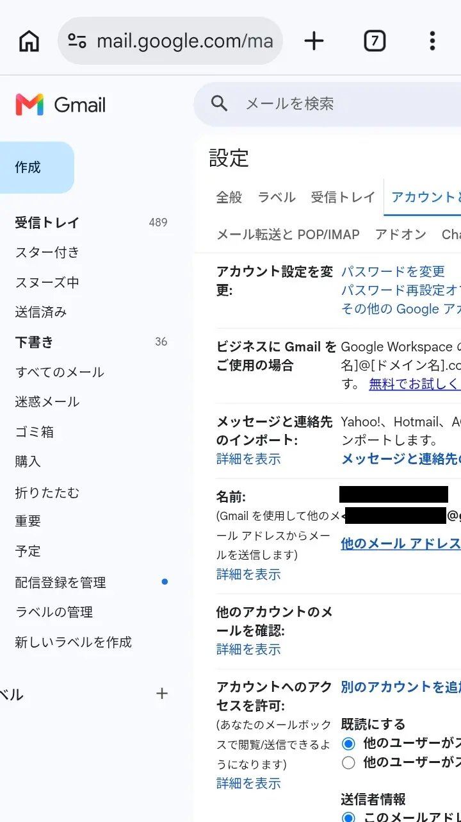
Task: Click 無料でお試し link
Action: click(x=415, y=384)
